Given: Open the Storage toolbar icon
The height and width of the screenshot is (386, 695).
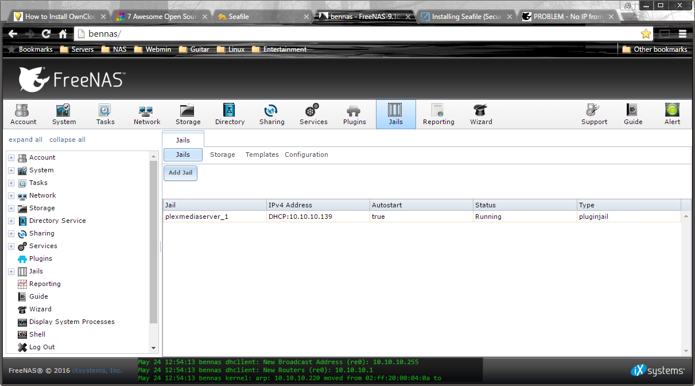Looking at the screenshot, I should tap(188, 114).
